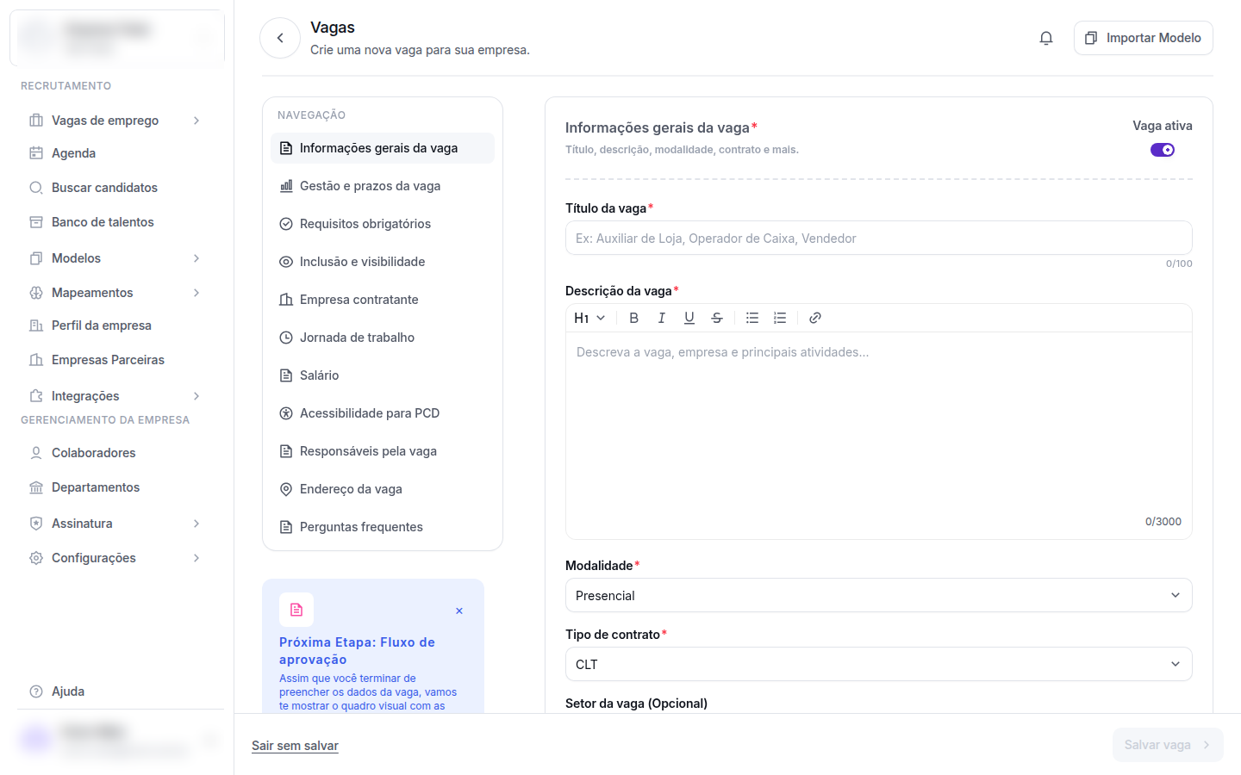Screen dimensions: 1241x775
Task: Apply italic formatting in description toolbar
Action: (x=661, y=318)
